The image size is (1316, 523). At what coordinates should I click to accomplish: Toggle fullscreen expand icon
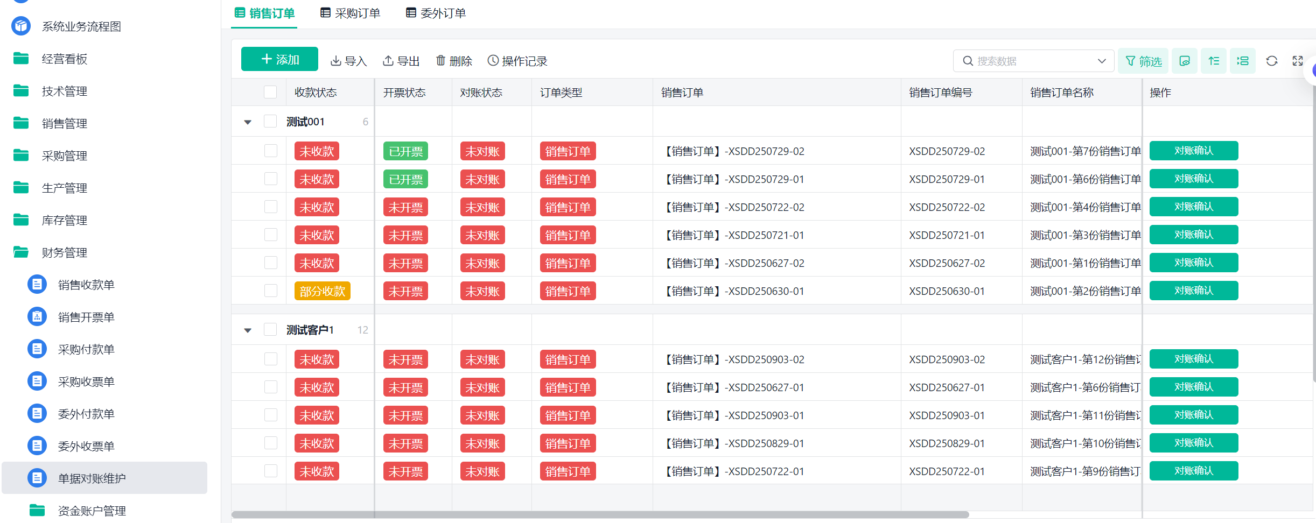coord(1298,61)
